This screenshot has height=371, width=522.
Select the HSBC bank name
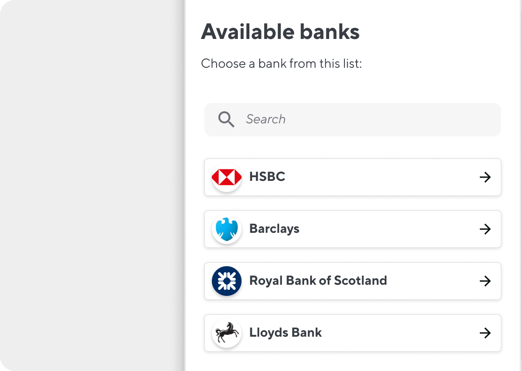click(267, 177)
